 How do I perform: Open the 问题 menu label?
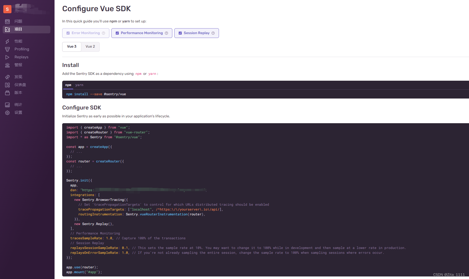point(18,21)
